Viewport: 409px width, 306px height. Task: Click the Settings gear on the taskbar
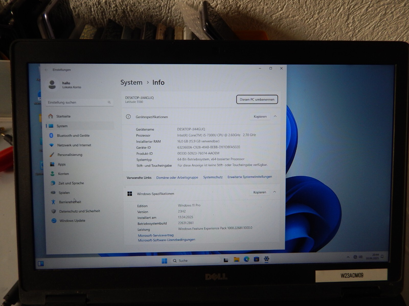click(x=266, y=259)
